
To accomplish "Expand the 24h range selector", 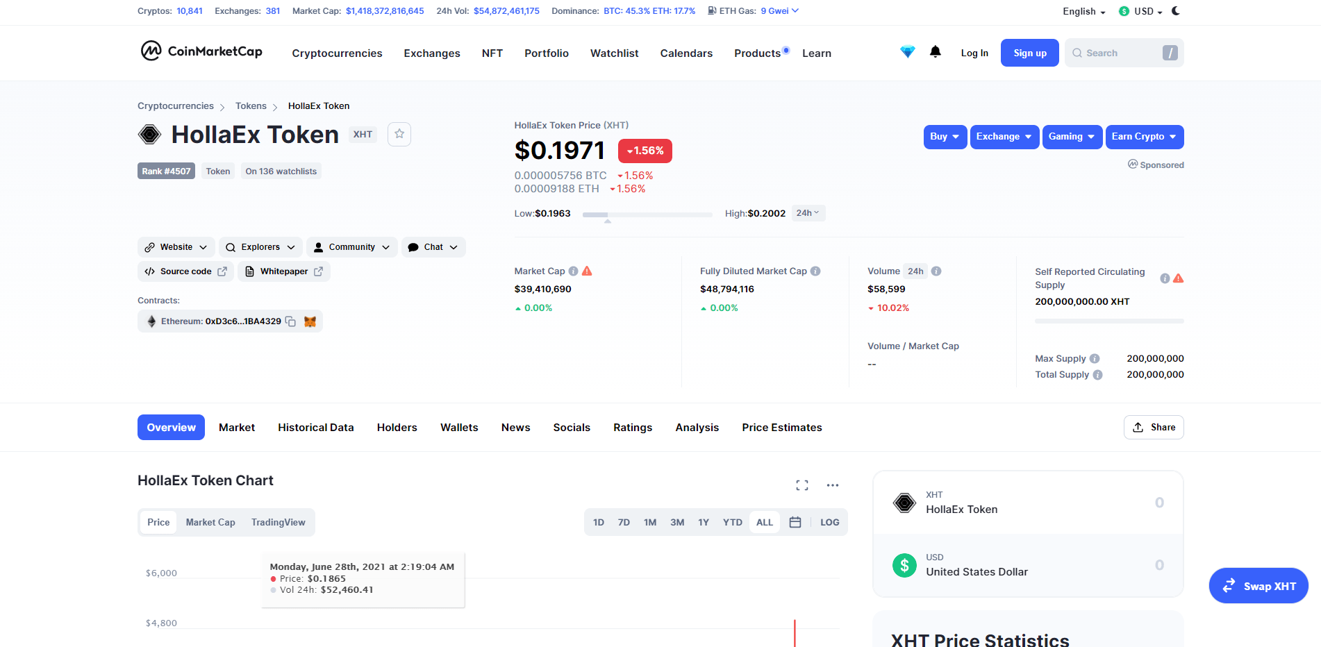I will point(808,213).
